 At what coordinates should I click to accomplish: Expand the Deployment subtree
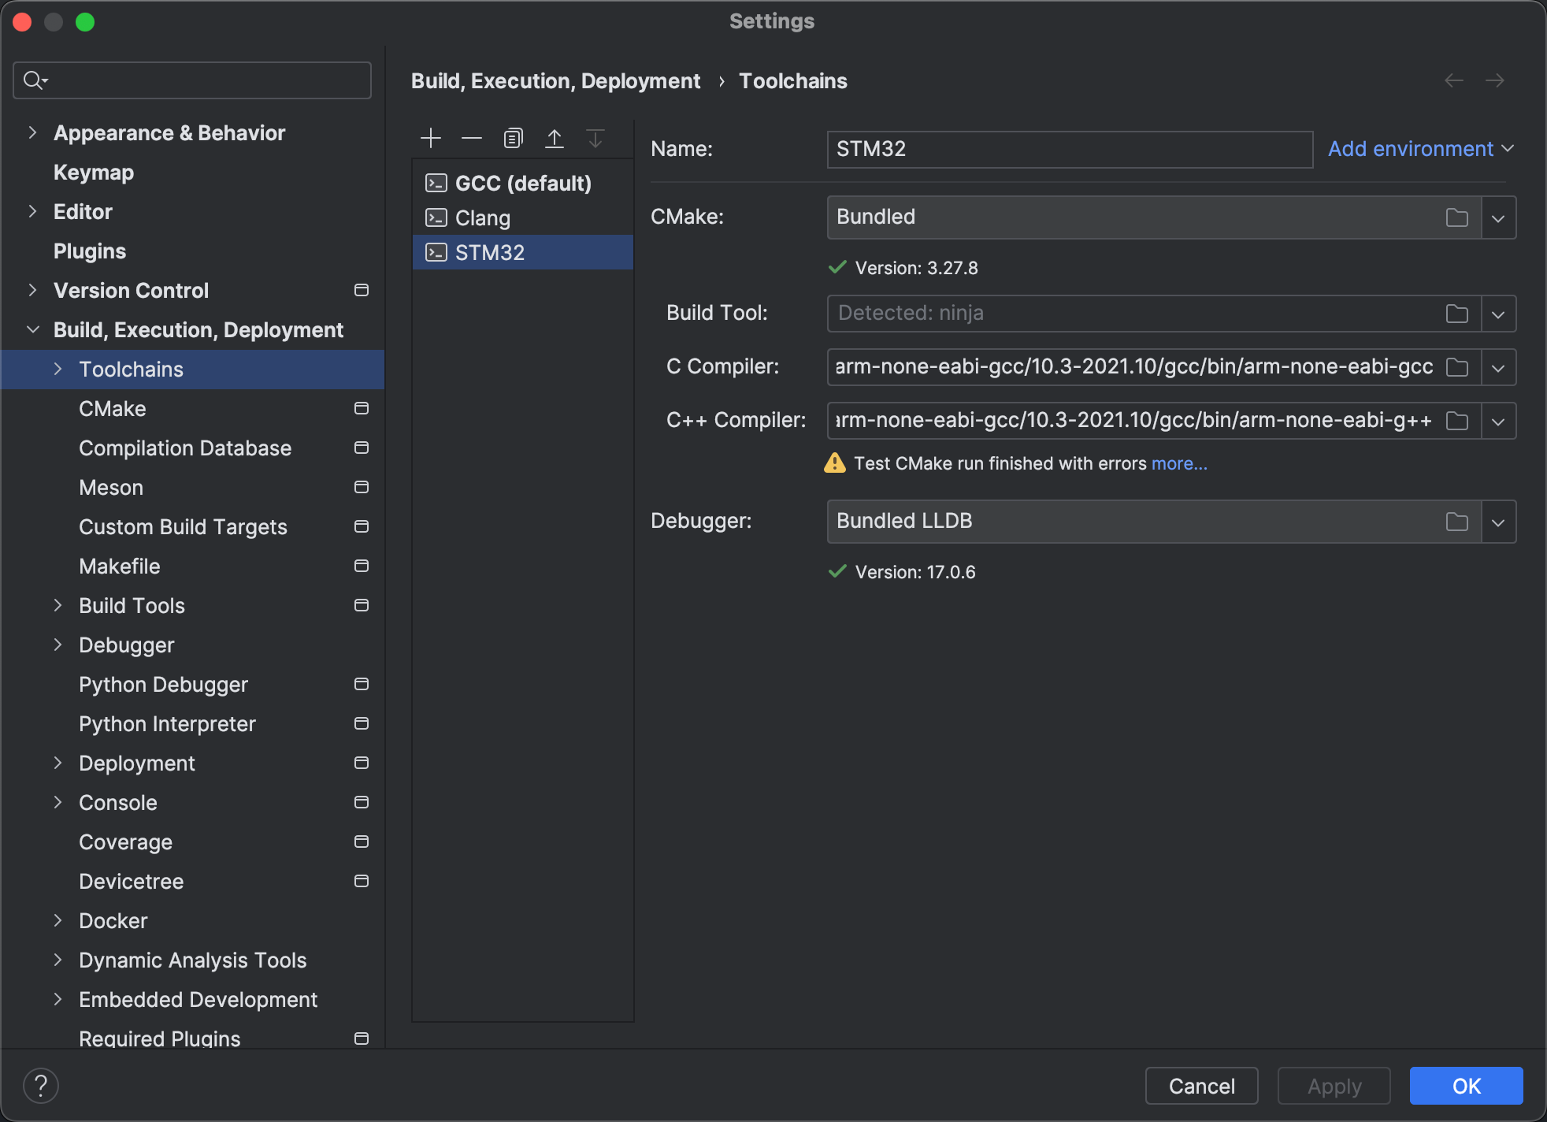pyautogui.click(x=58, y=763)
